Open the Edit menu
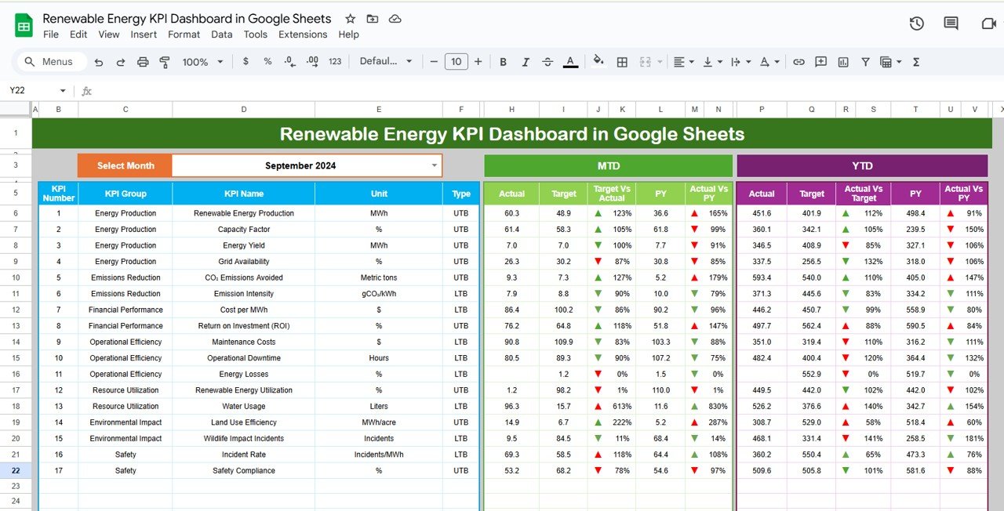The height and width of the screenshot is (511, 1004). click(78, 34)
